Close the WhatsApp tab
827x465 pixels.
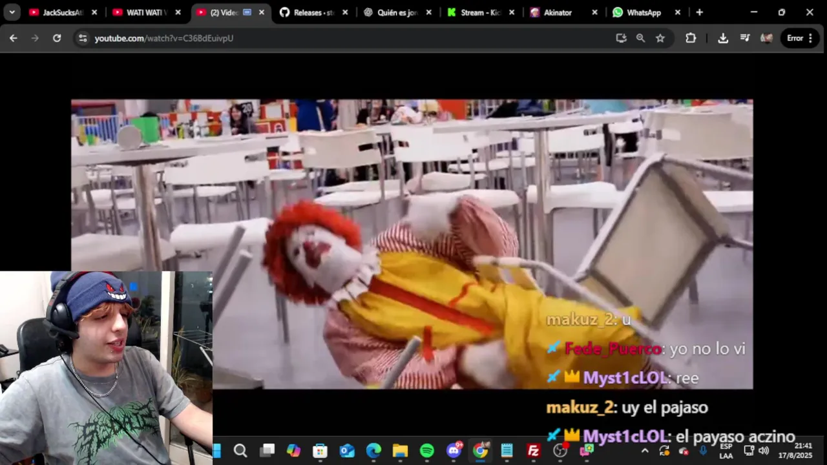click(678, 12)
